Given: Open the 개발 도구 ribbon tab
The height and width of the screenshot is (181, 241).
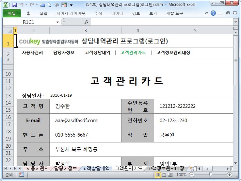Looking at the screenshot, I should [174, 13].
